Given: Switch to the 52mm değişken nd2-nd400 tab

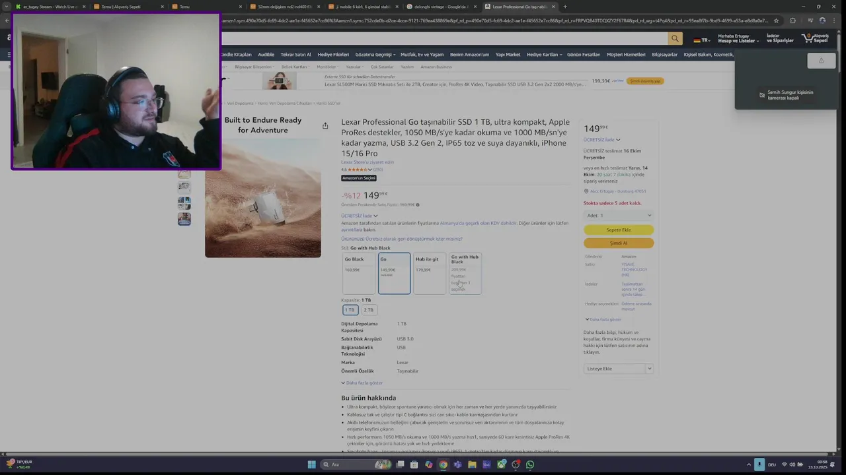Looking at the screenshot, I should point(284,7).
